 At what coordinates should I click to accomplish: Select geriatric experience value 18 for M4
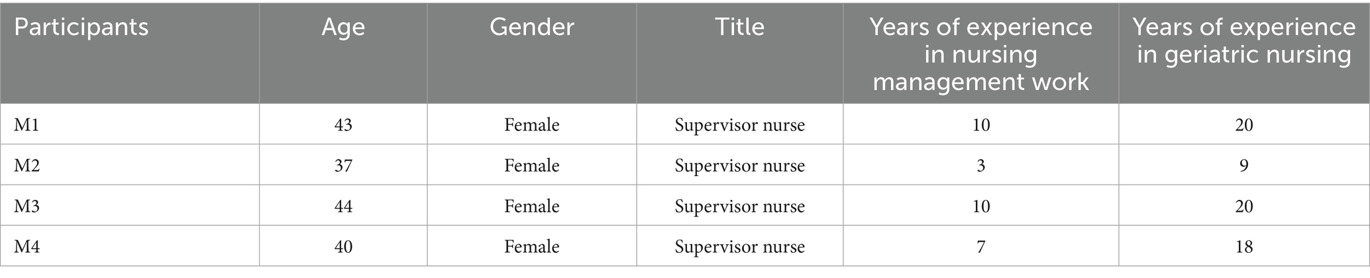tap(1243, 247)
